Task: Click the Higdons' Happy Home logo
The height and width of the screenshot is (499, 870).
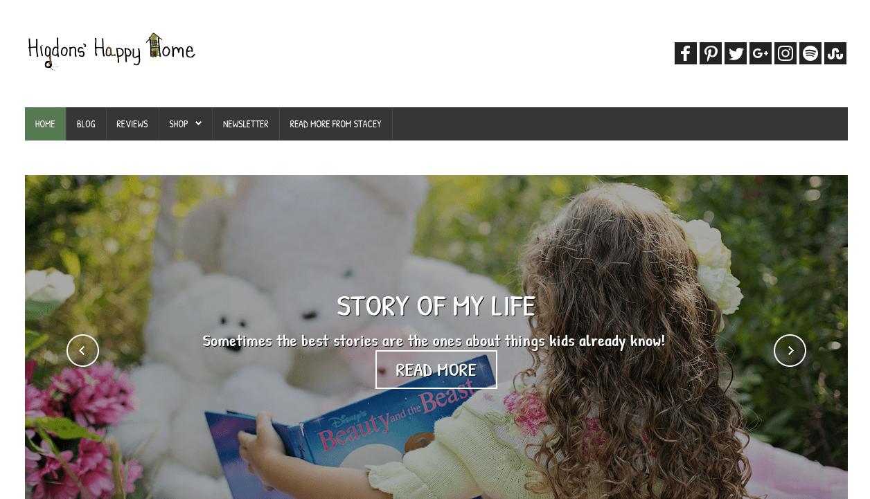Action: 112,51
